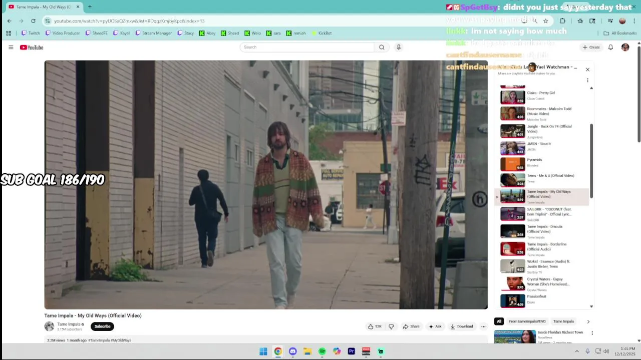Click the video player frame
641x360 pixels.
point(266,185)
